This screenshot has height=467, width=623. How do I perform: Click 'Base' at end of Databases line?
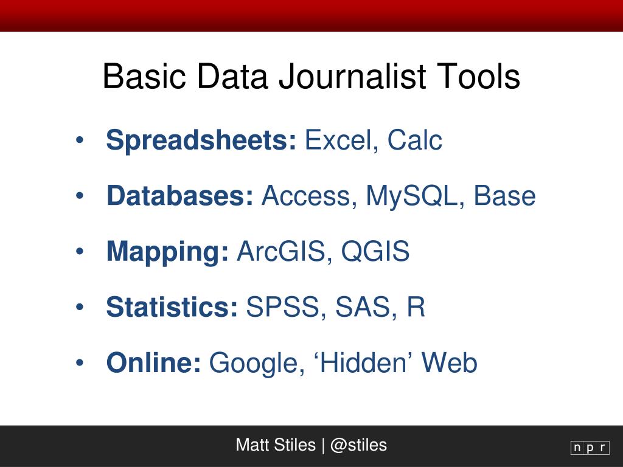[504, 196]
